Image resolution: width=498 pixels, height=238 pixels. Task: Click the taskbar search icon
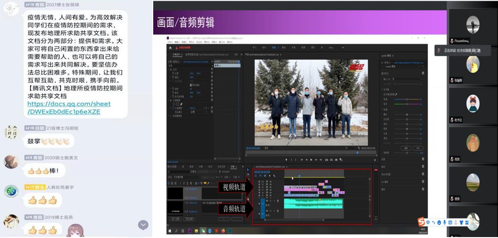click(176, 231)
